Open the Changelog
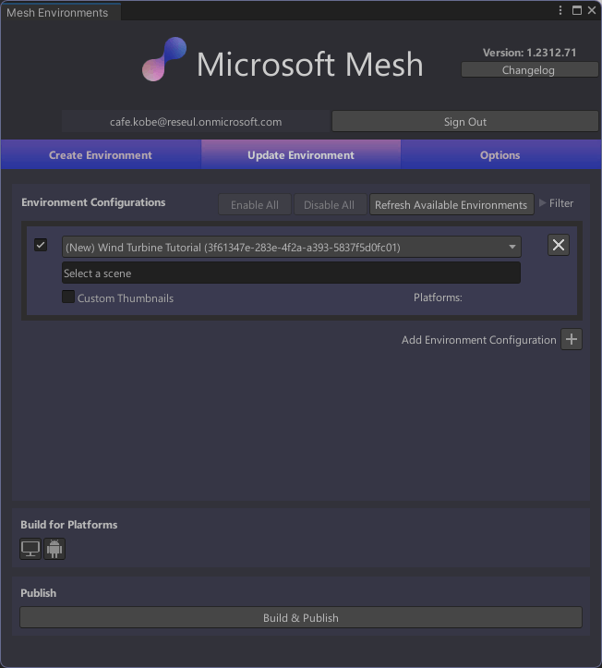This screenshot has height=668, width=602. (x=529, y=70)
